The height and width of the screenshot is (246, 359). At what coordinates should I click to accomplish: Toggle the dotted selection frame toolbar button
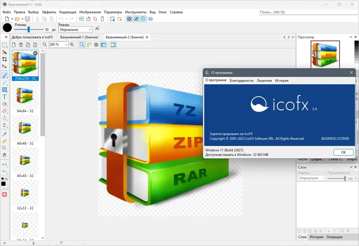[143, 19]
